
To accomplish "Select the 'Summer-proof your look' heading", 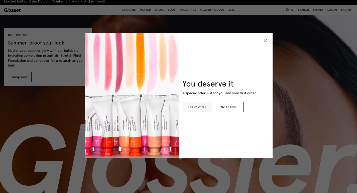I will point(36,43).
